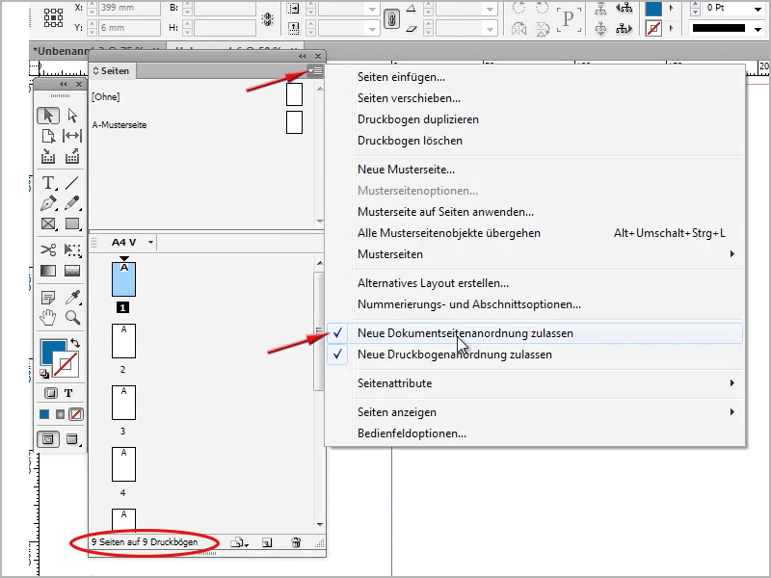Select A-Musterseite master thumbnail
This screenshot has width=771, height=578.
pyautogui.click(x=294, y=122)
